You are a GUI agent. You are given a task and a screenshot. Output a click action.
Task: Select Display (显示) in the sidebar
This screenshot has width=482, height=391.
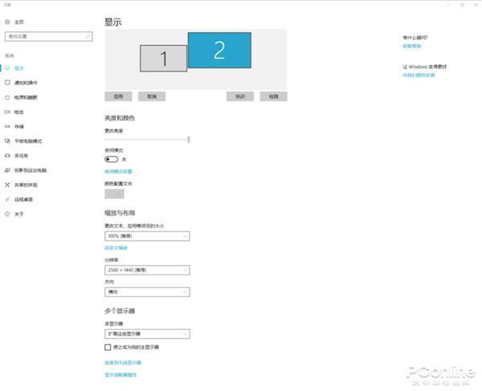(19, 68)
